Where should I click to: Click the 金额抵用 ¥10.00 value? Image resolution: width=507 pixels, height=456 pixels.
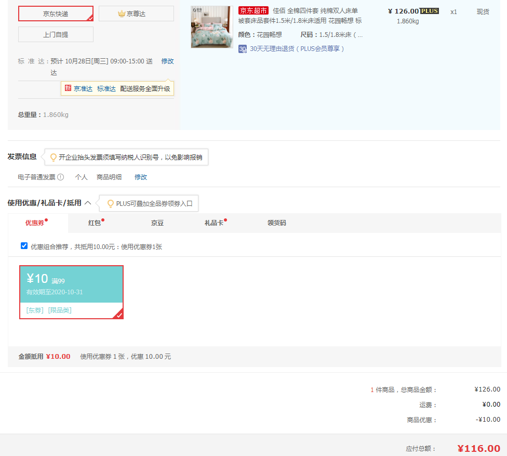coord(58,357)
